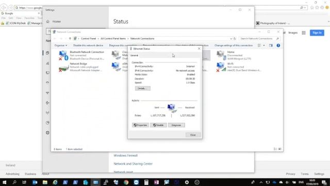Open Network and Sharing Center link
This screenshot has height=186, width=330.
click(133, 164)
